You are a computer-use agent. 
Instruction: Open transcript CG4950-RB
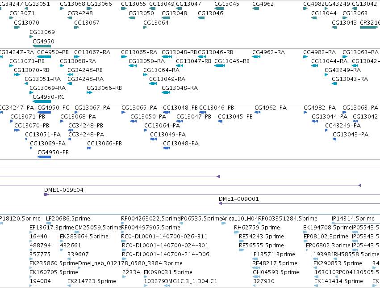point(53,52)
